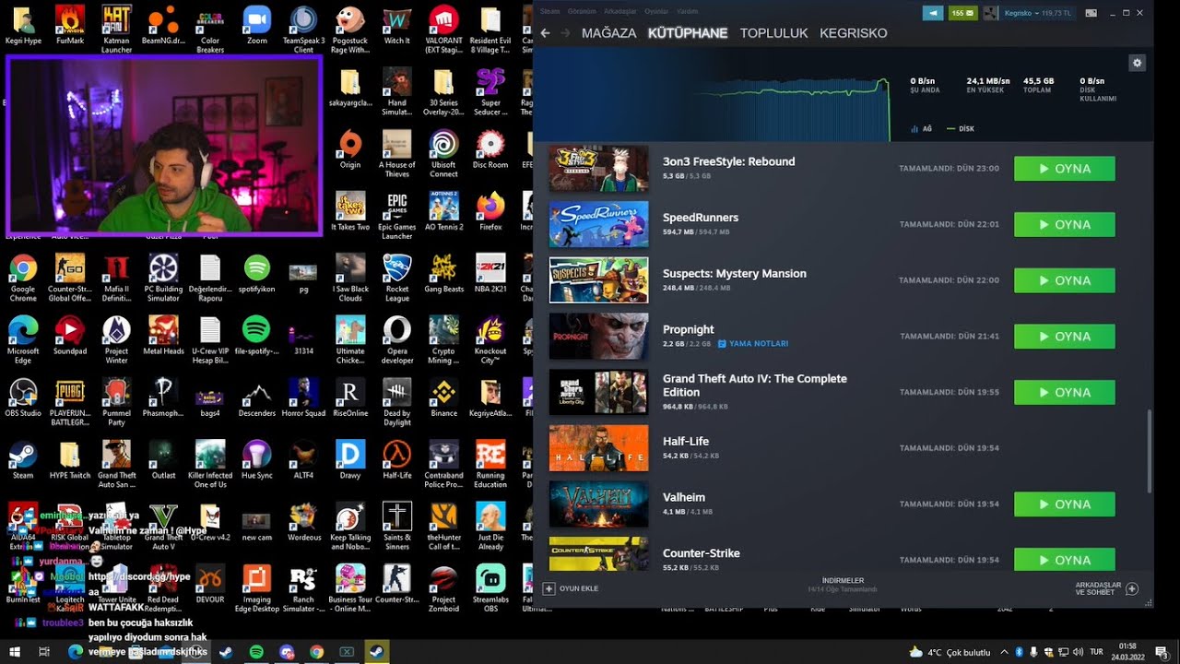The height and width of the screenshot is (664, 1180).
Task: Play Propnight
Action: tap(1064, 337)
